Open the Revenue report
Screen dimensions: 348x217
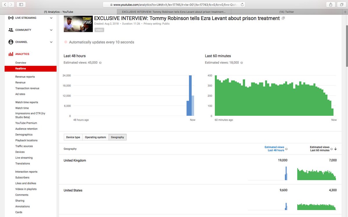(x=20, y=82)
